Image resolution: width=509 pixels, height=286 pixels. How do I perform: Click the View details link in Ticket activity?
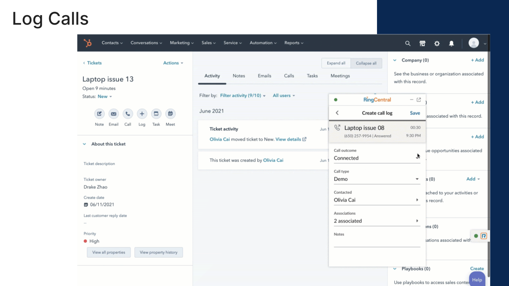288,139
